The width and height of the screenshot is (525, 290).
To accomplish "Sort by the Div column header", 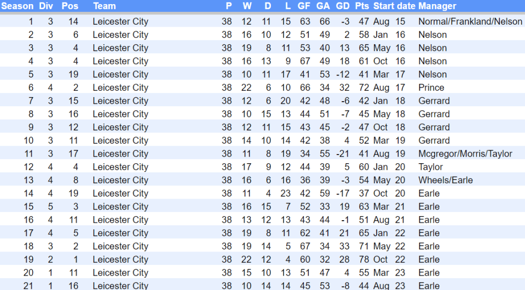I will point(47,6).
